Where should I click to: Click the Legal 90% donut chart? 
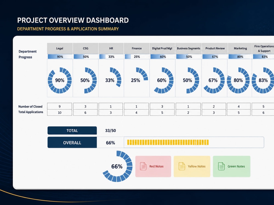tap(60, 80)
